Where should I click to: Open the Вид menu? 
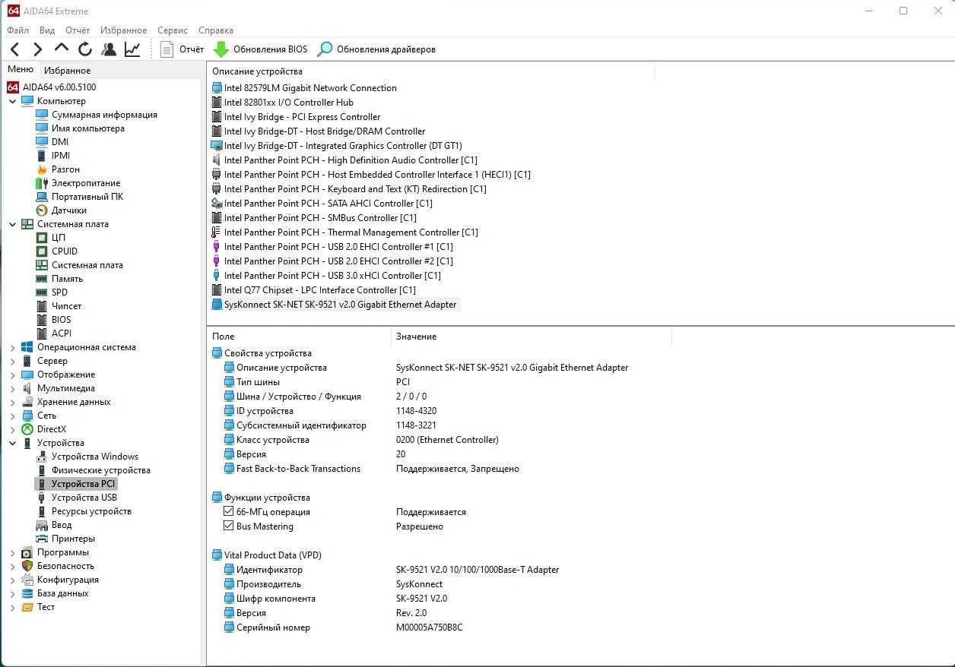pos(47,30)
